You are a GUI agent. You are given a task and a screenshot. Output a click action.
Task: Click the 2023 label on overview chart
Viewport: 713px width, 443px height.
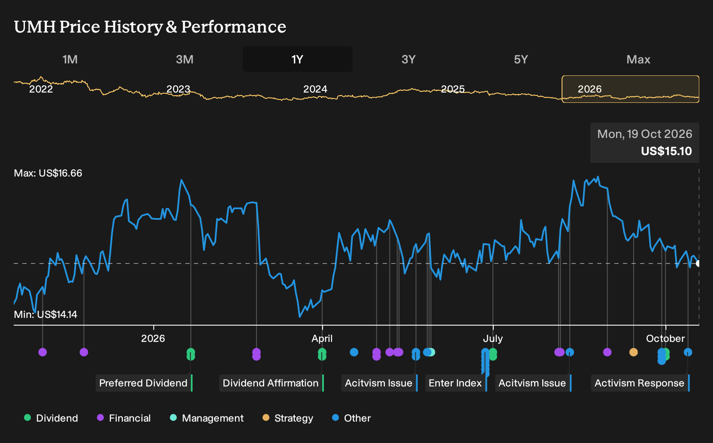click(178, 89)
